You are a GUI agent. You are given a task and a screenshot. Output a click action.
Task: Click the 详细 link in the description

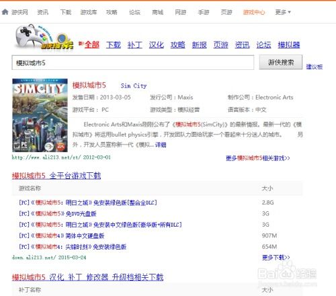(161, 145)
